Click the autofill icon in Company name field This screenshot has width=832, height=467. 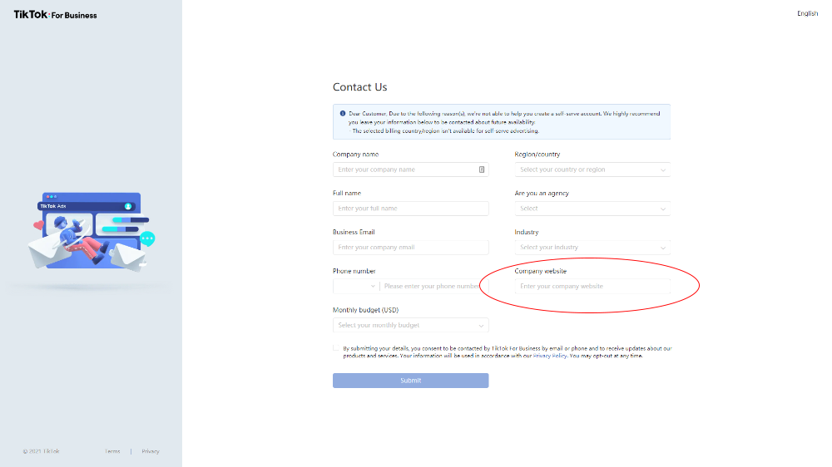point(482,170)
